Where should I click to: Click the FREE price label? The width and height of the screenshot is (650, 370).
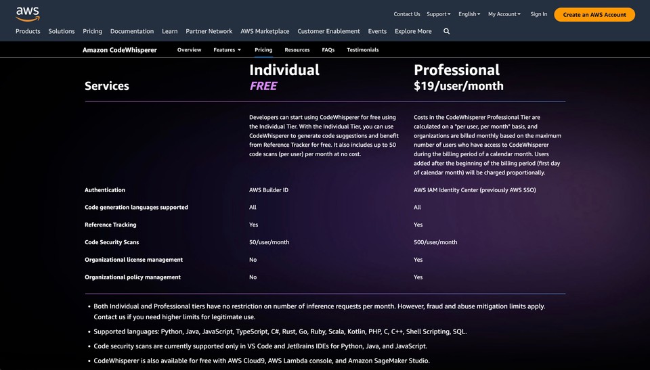coord(263,86)
